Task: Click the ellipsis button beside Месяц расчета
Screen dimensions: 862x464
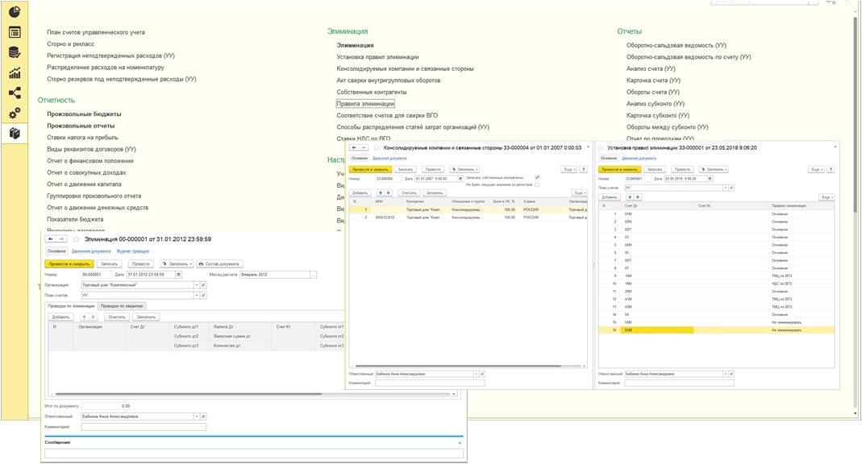Action: click(x=314, y=275)
